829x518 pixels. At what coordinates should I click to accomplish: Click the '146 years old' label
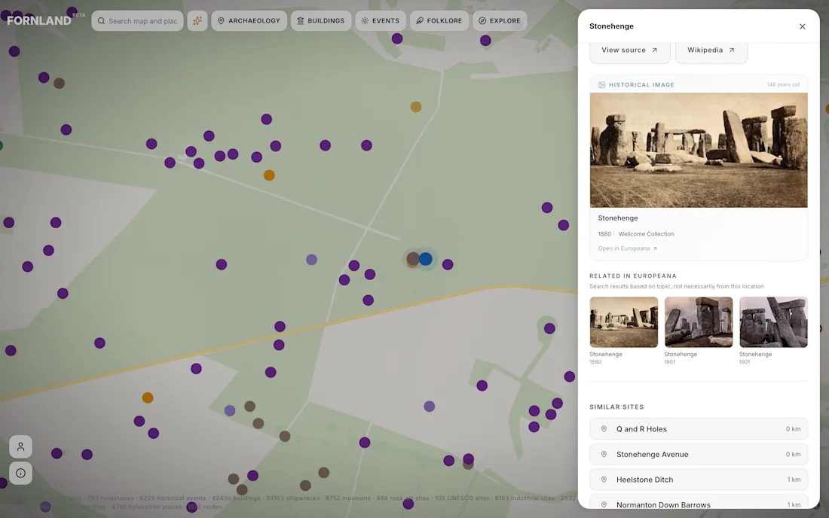pos(783,84)
